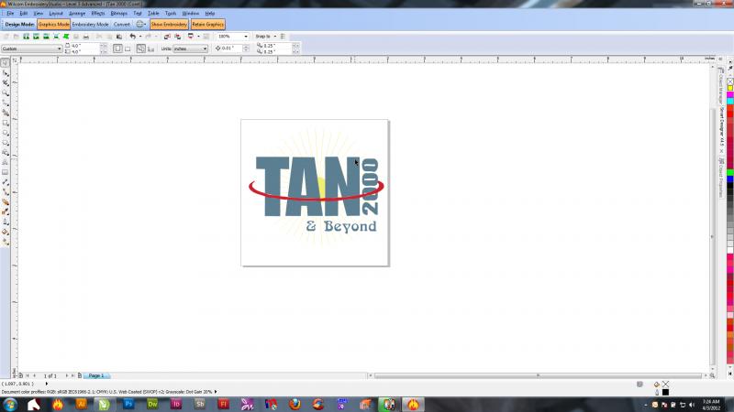The width and height of the screenshot is (734, 412).
Task: Open the Tools menu
Action: coord(171,13)
